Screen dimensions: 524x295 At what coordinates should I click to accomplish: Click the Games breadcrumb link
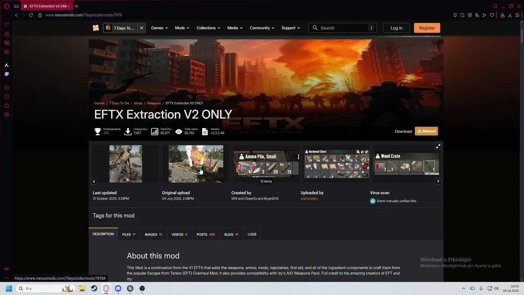pos(99,103)
